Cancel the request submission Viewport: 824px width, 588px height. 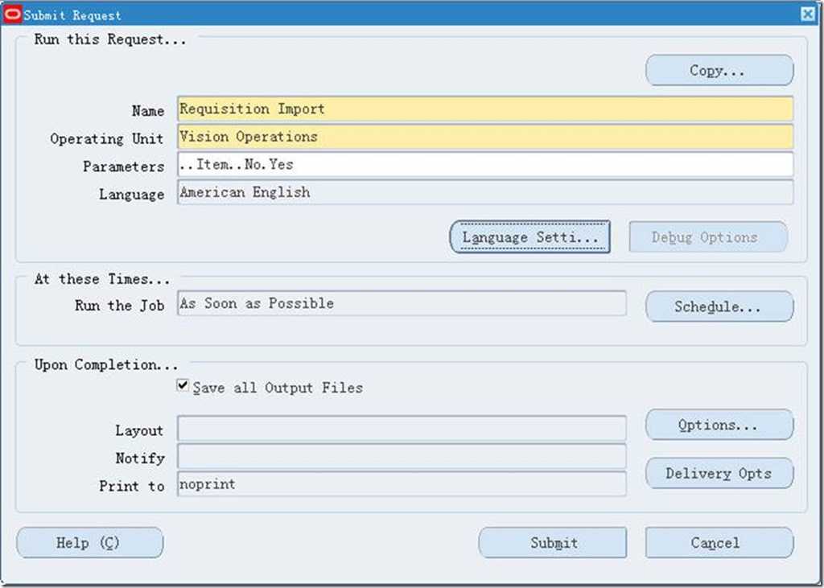[x=719, y=543]
